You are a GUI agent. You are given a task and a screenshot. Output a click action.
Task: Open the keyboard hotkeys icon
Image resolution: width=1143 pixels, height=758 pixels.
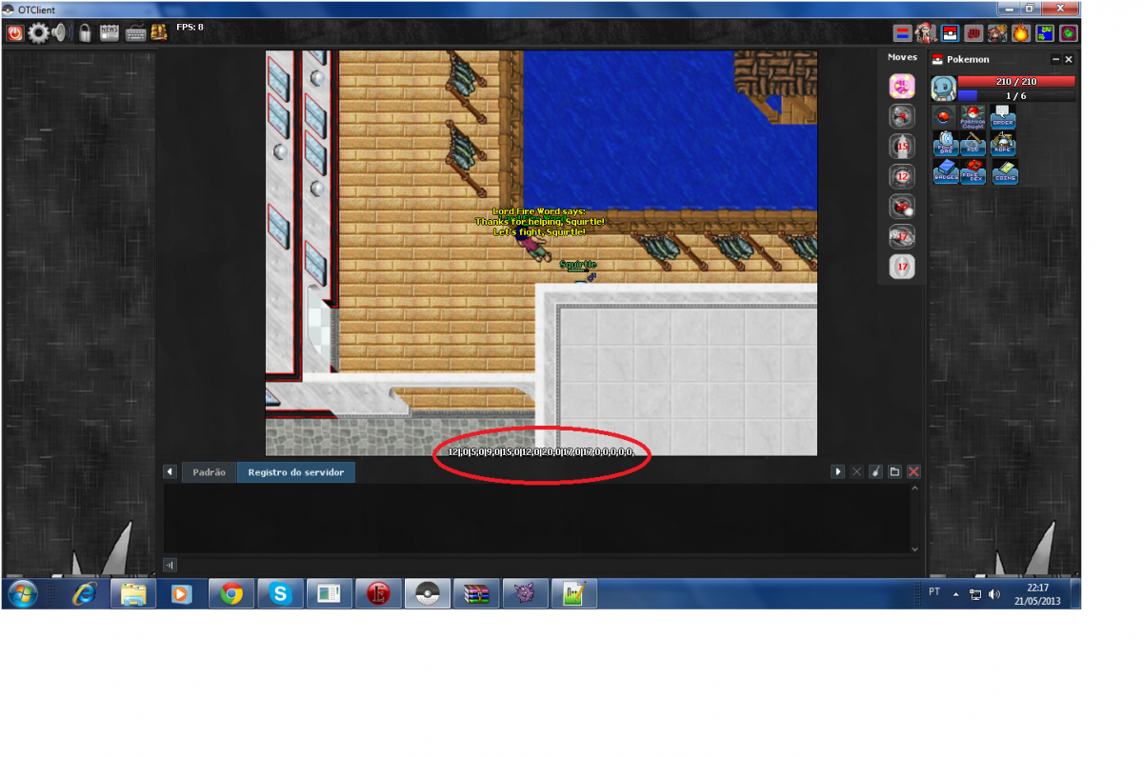pyautogui.click(x=134, y=33)
